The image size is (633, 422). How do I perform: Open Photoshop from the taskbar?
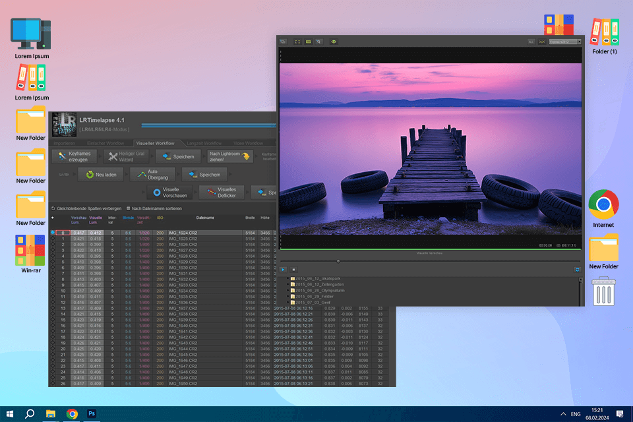[92, 414]
